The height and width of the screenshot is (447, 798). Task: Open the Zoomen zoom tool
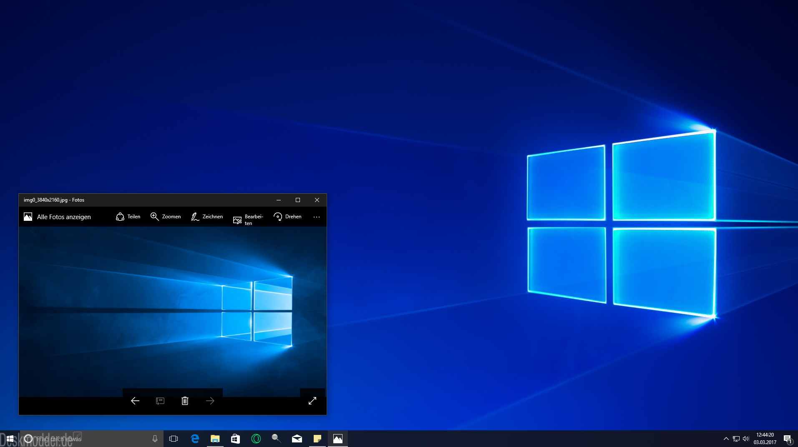coord(166,217)
